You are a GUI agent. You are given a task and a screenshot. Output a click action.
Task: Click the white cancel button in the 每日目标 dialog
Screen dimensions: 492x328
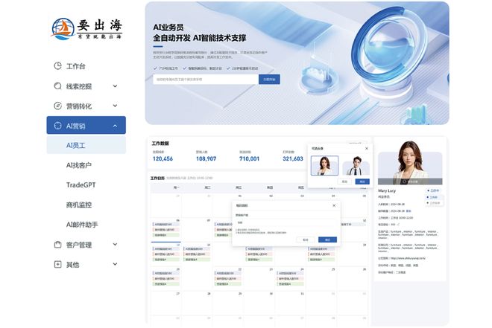click(306, 239)
